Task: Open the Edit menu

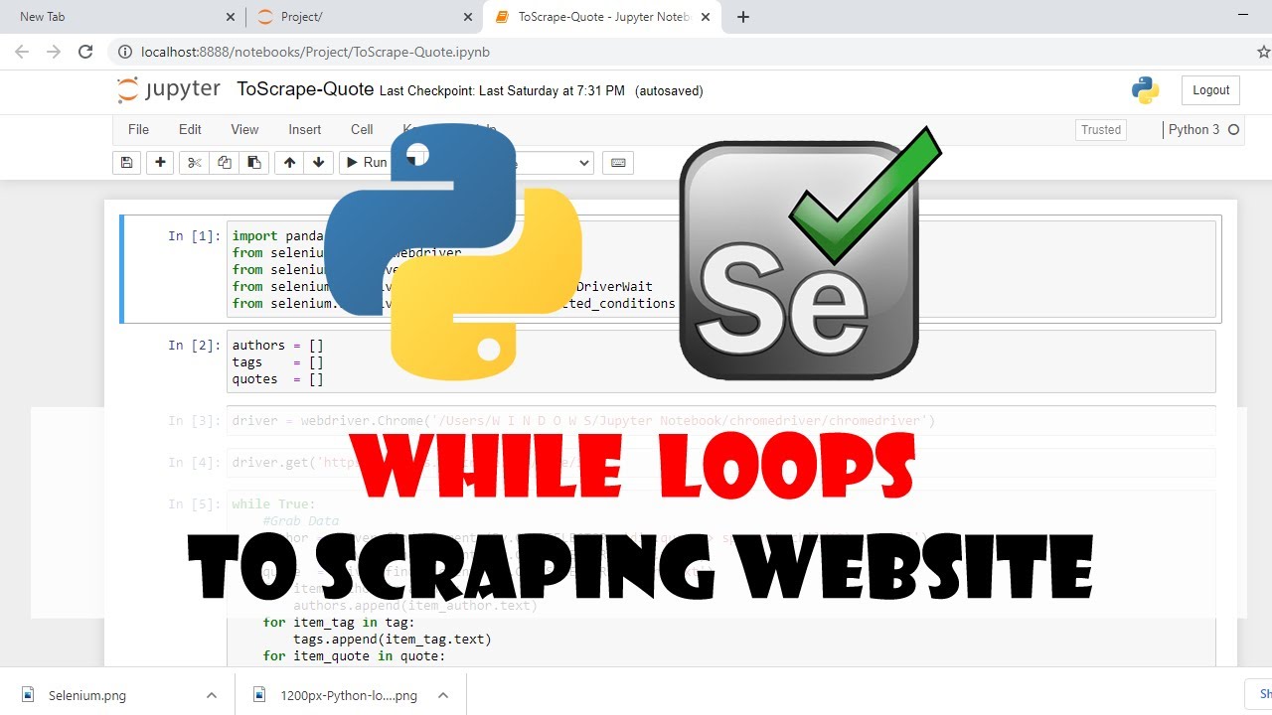Action: point(190,129)
